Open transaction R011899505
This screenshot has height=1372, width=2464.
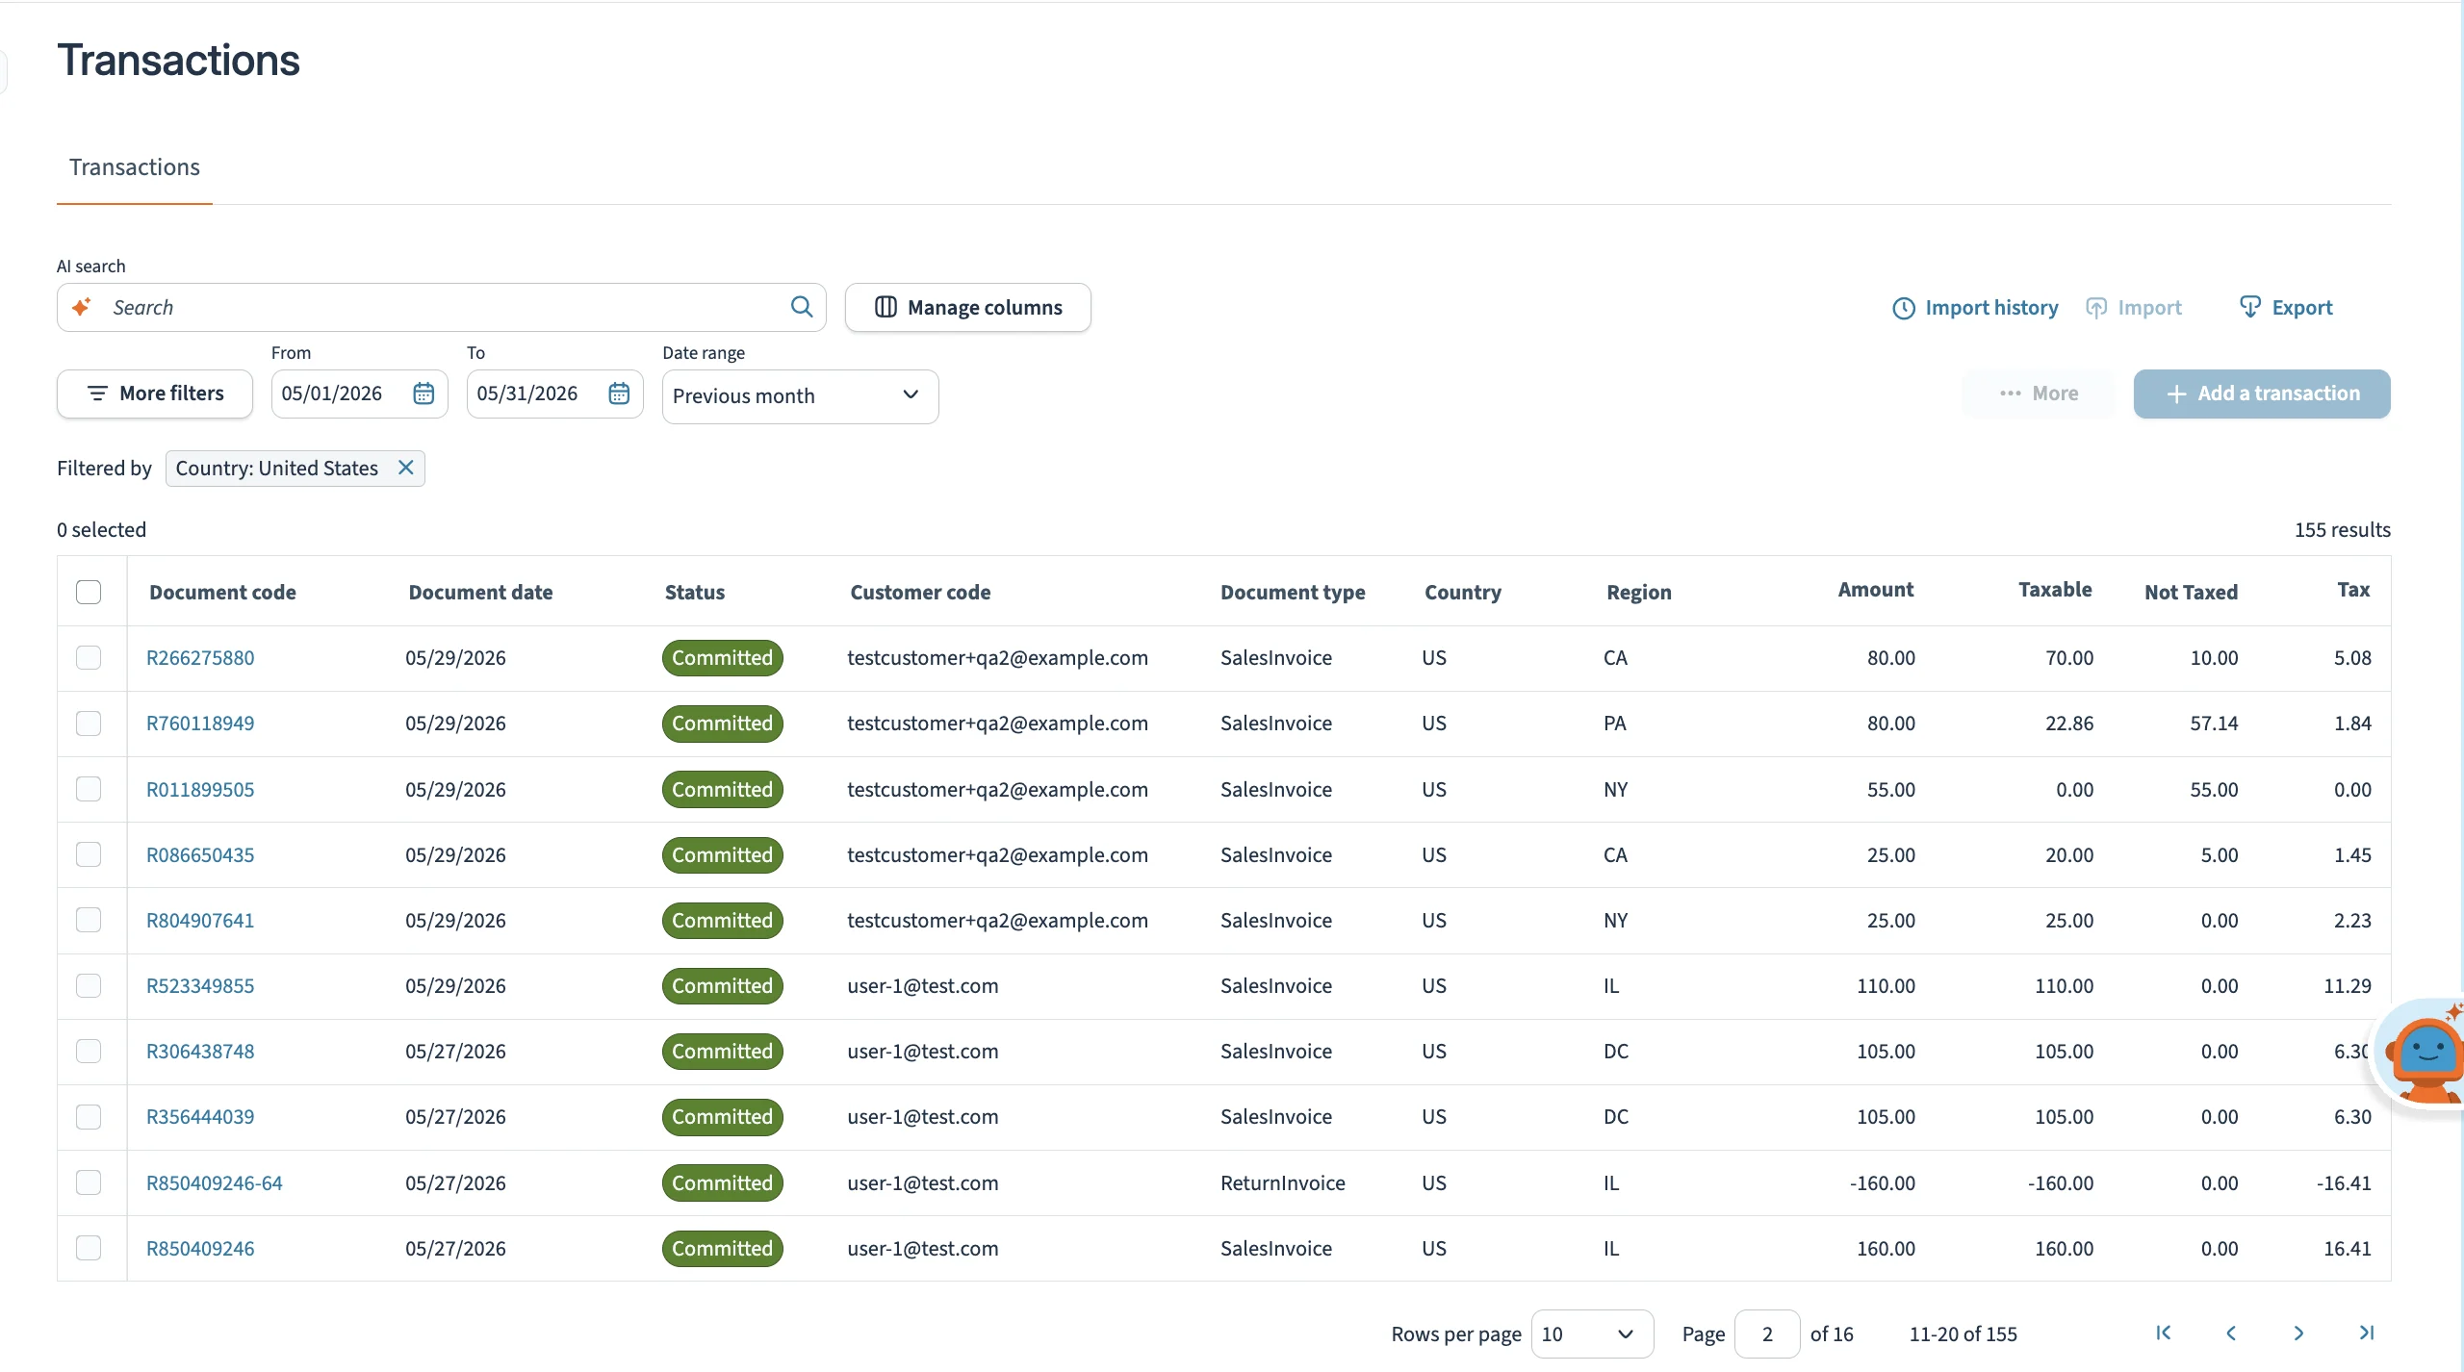point(200,789)
